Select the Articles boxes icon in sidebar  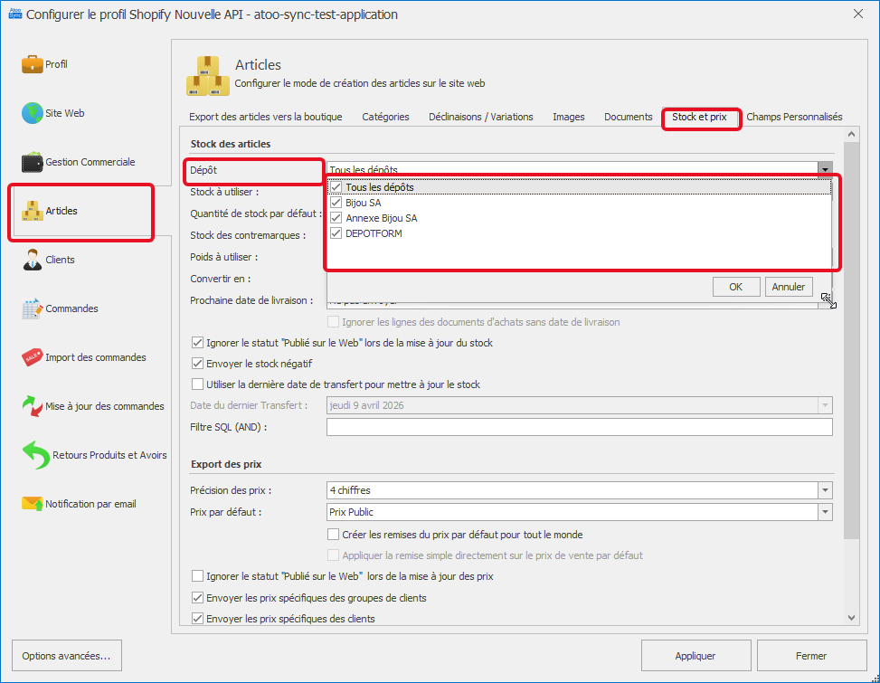click(32, 211)
